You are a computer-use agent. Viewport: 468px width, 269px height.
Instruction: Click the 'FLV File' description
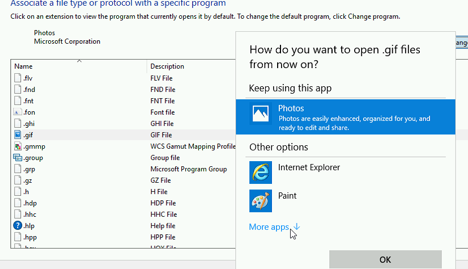(x=161, y=78)
